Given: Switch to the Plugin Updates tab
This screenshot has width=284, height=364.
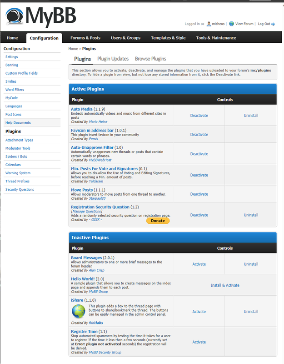Looking at the screenshot, I should pyautogui.click(x=113, y=59).
